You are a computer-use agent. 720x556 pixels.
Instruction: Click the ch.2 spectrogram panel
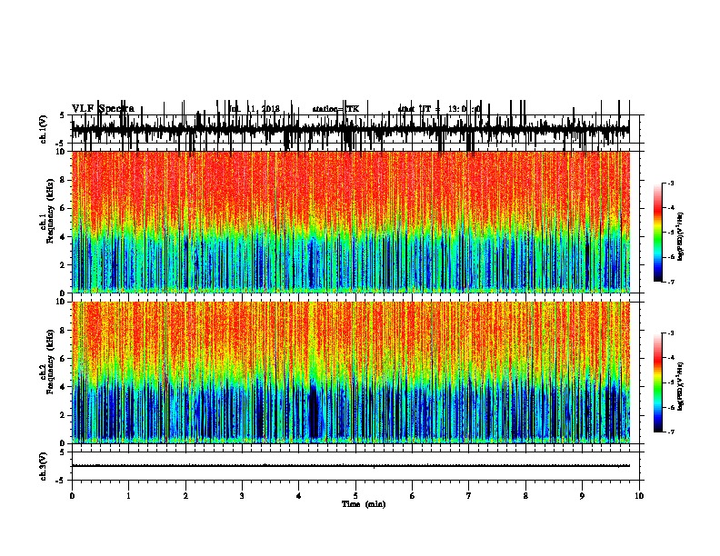coord(350,372)
